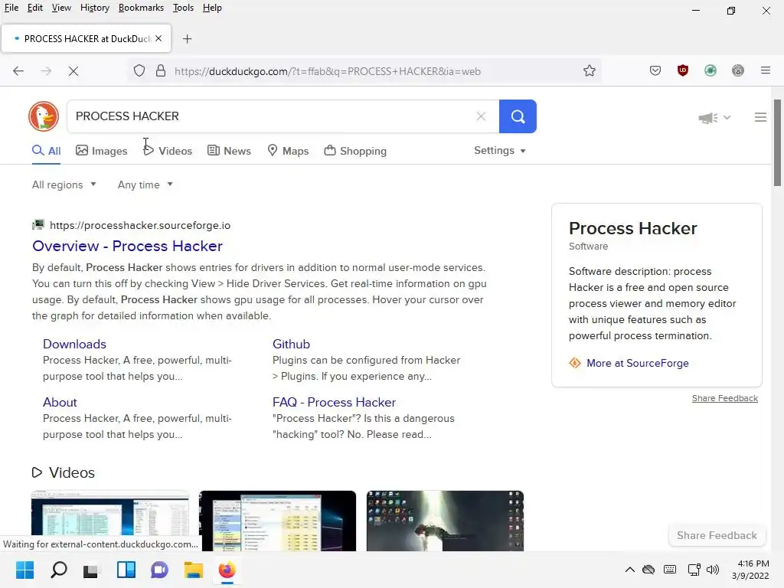Open the Edit menu
The height and width of the screenshot is (588, 784).
(x=34, y=8)
